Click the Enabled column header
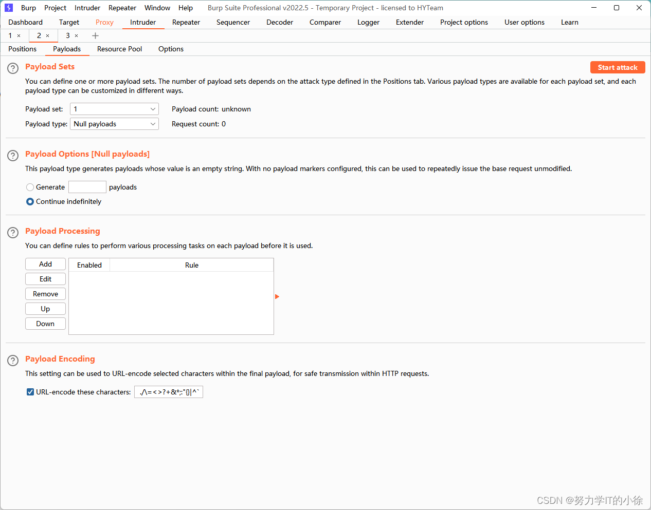 [89, 265]
